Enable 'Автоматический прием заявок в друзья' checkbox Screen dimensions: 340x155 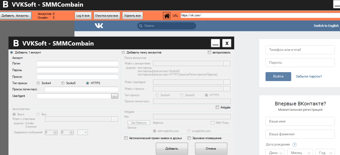coord(126,138)
